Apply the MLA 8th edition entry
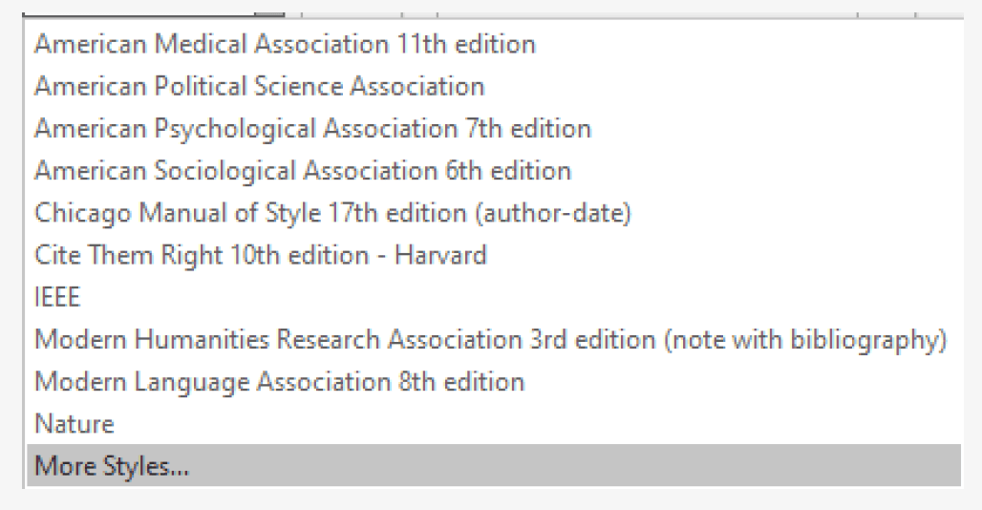The height and width of the screenshot is (510, 982). [x=279, y=382]
